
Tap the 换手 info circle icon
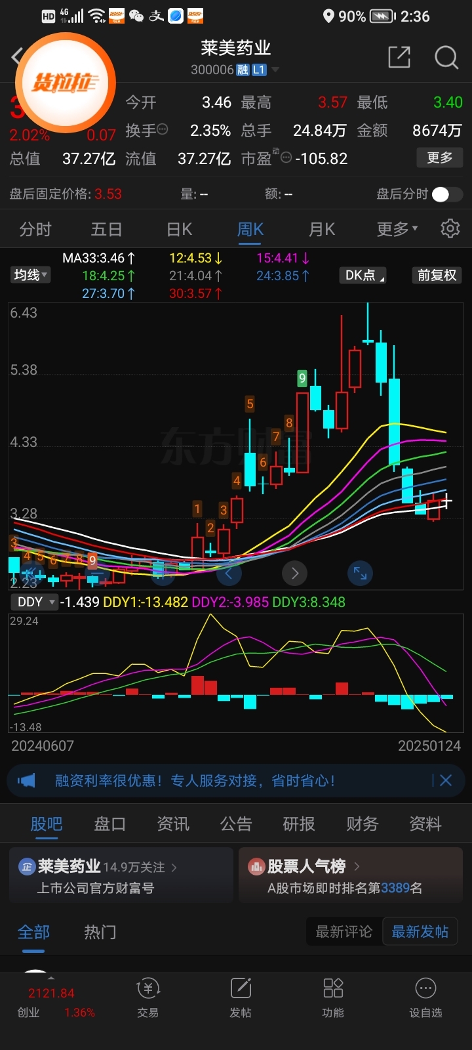point(163,129)
